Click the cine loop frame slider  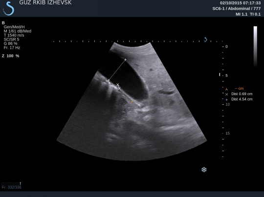11,184
